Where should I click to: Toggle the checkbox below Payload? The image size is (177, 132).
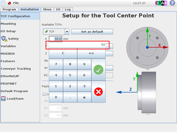click(x=44, y=94)
